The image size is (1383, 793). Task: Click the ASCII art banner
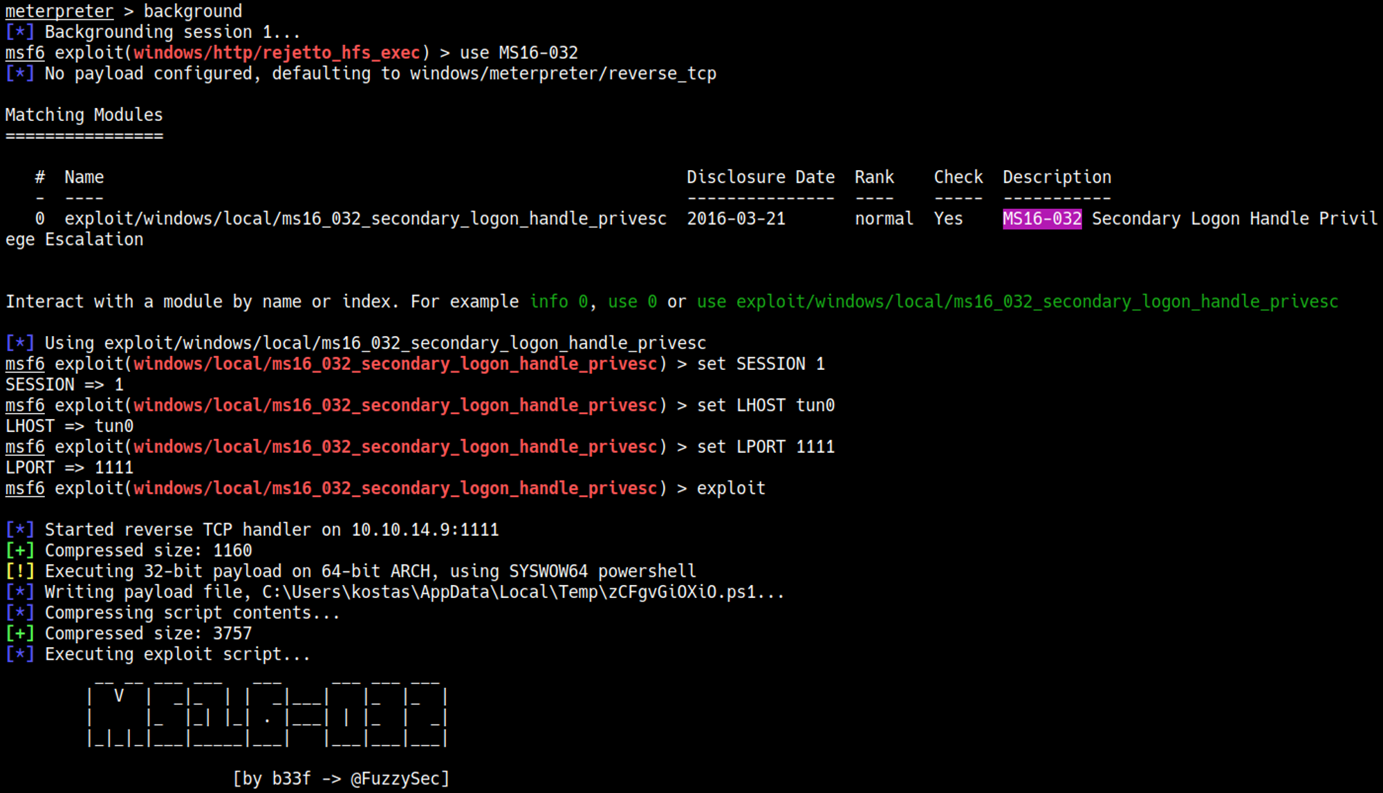pyautogui.click(x=268, y=716)
